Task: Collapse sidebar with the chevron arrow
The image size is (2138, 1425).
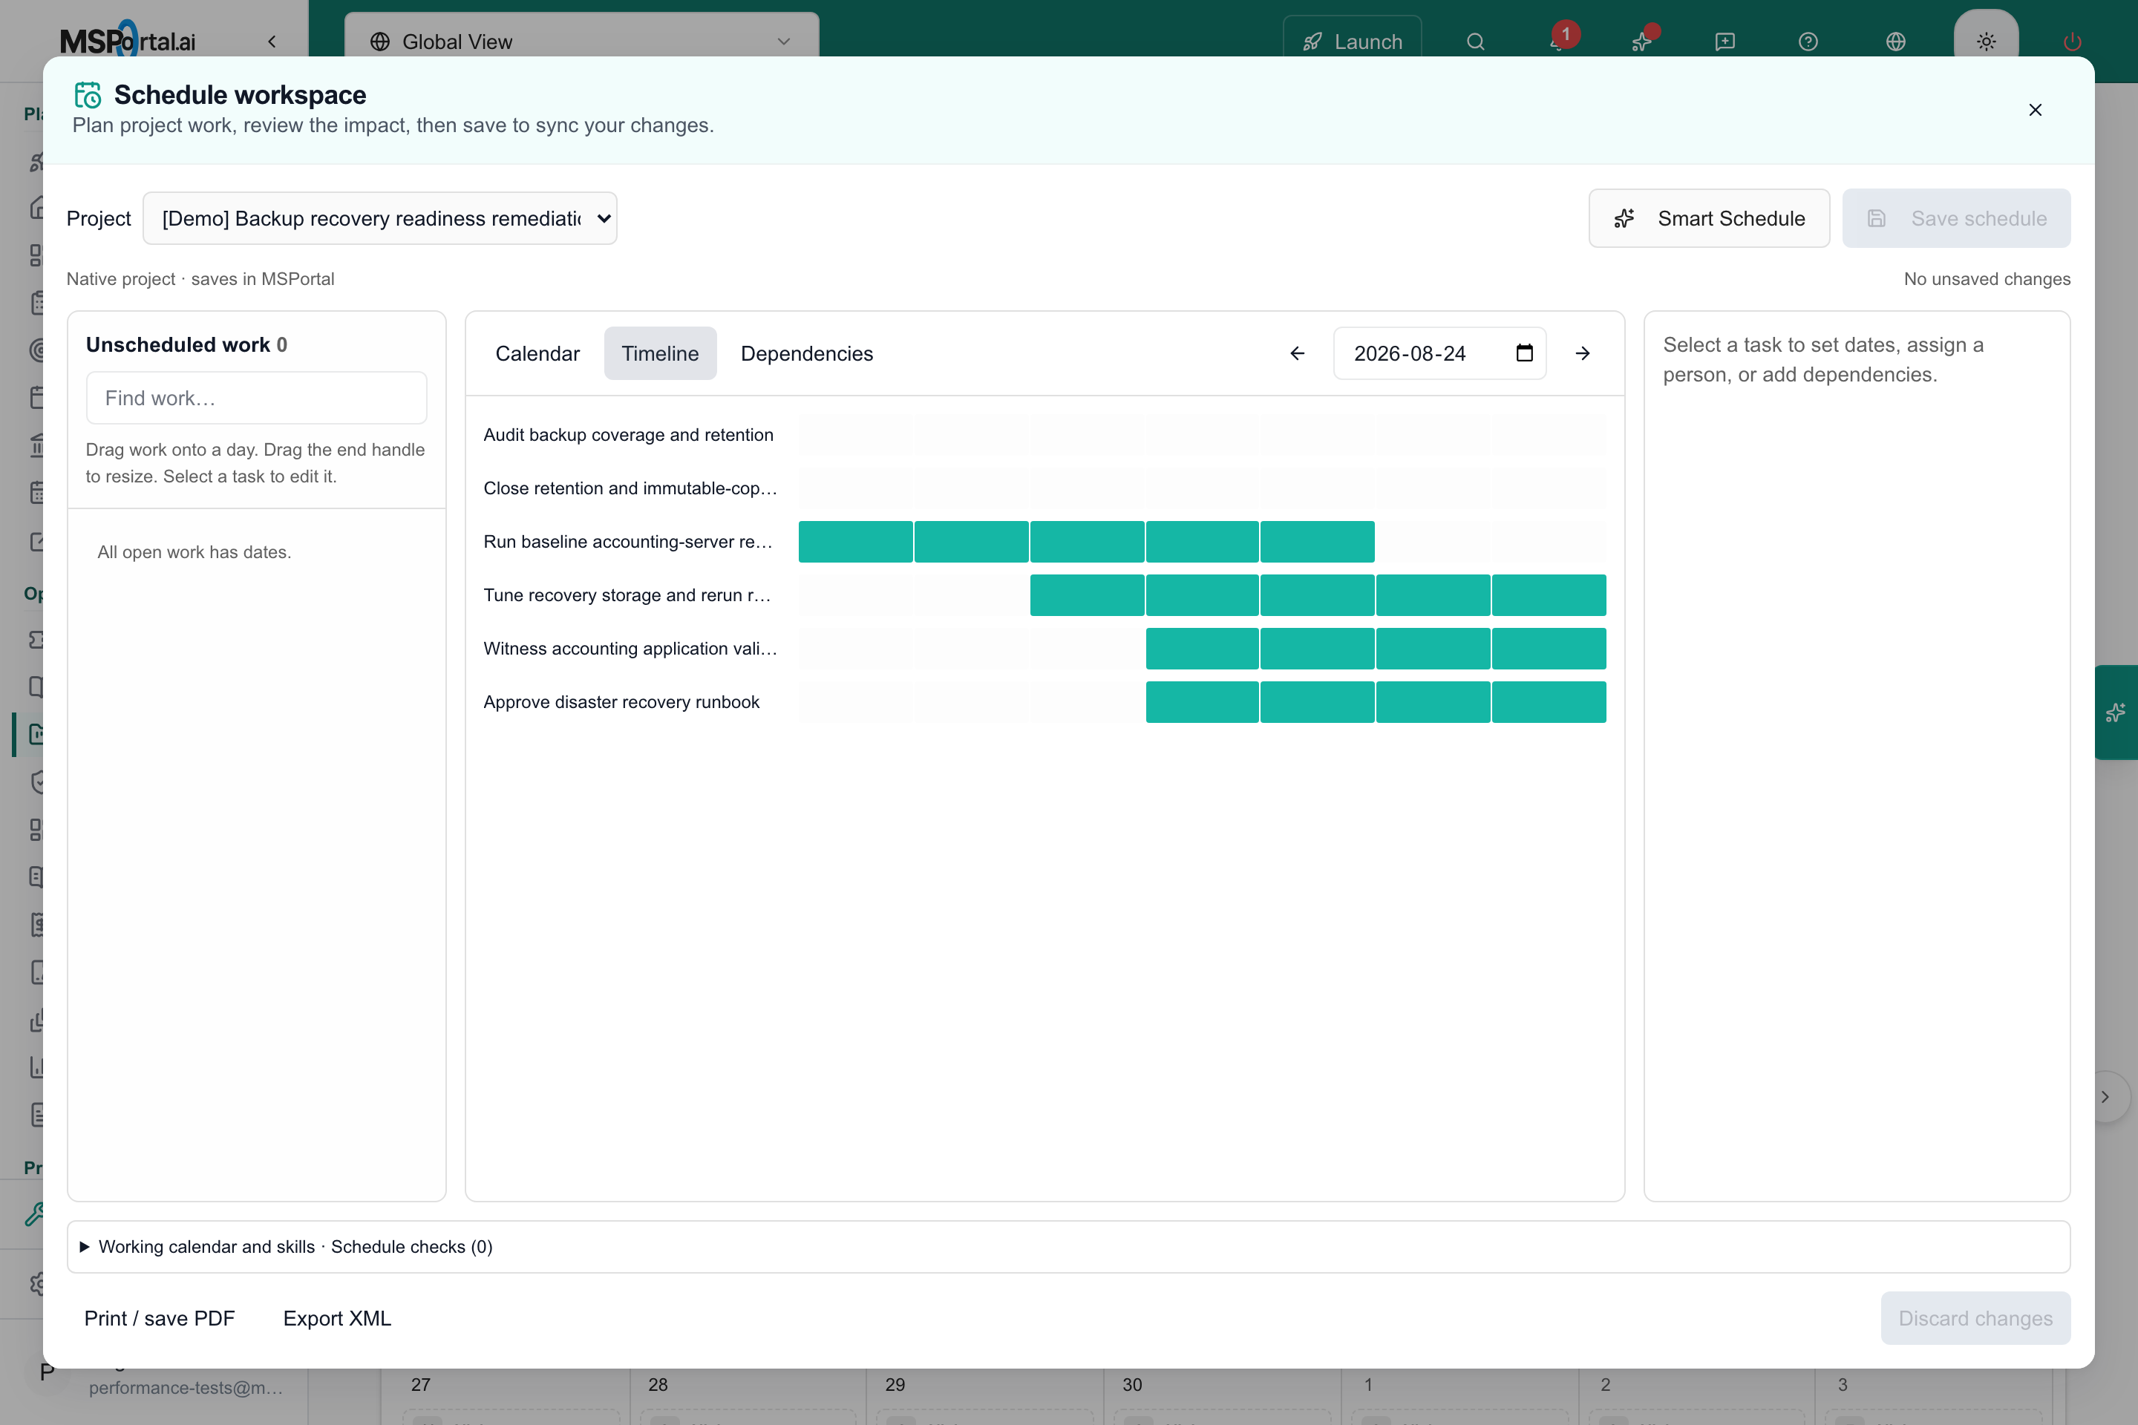Action: (x=272, y=42)
